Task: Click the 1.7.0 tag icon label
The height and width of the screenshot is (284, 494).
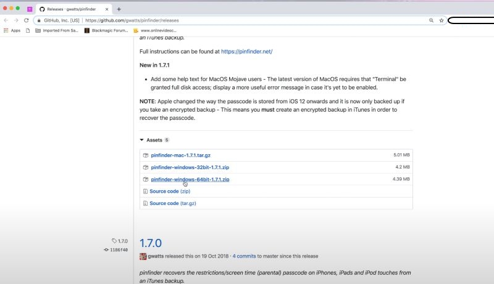Action: coord(120,241)
